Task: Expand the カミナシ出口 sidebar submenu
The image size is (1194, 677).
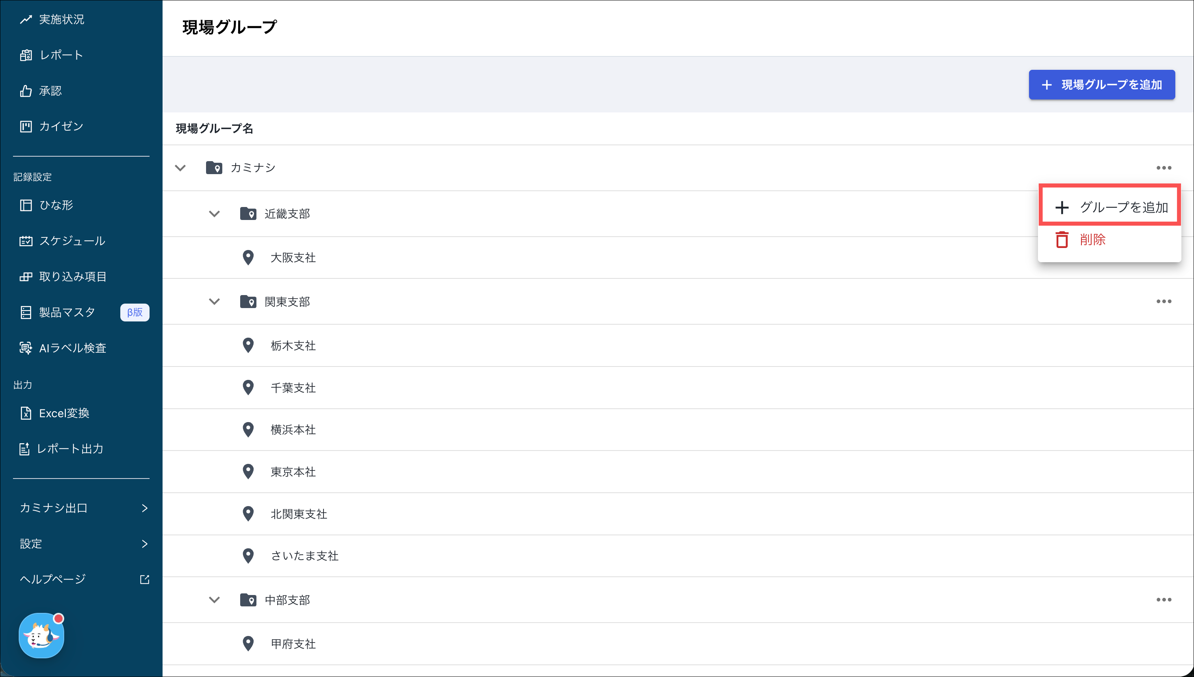Action: coord(144,508)
